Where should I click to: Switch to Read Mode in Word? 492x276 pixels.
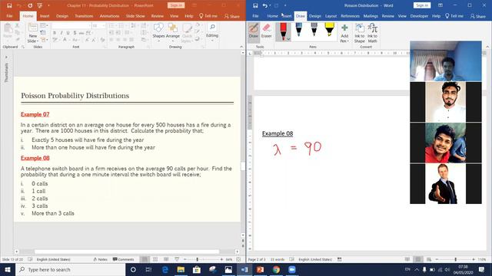(407, 259)
